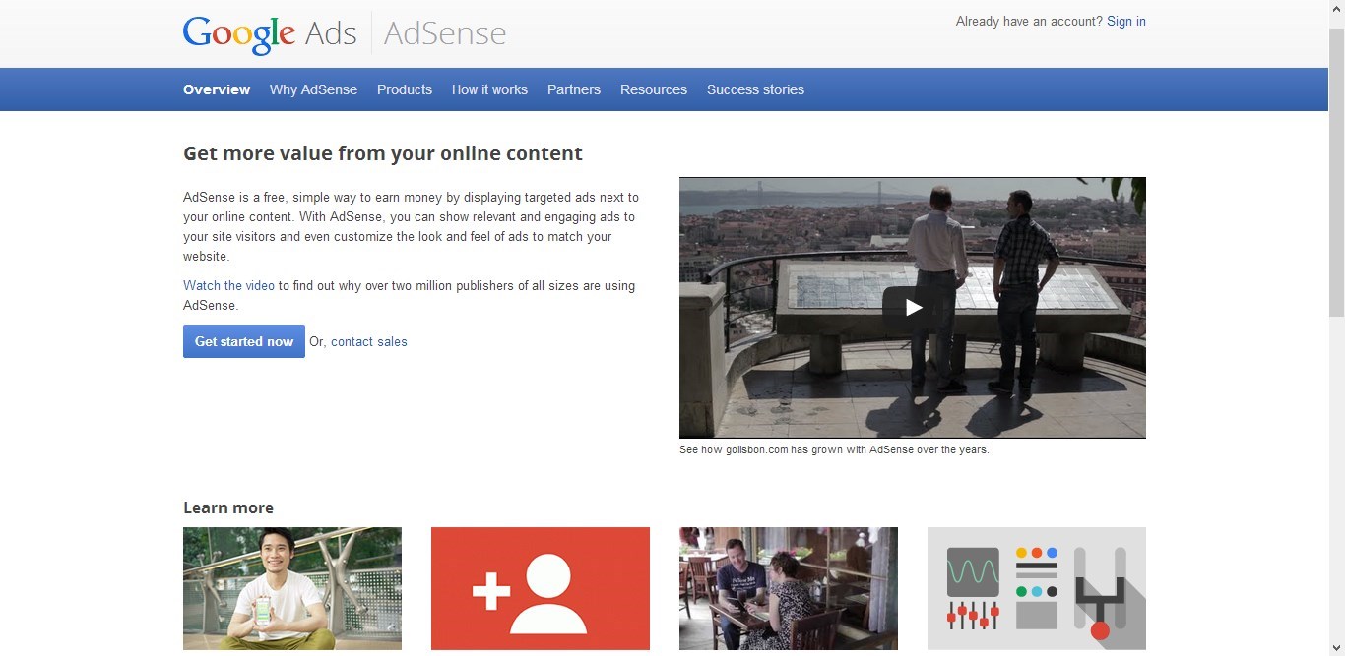The height and width of the screenshot is (656, 1345).
Task: Open the control sliders illustration thumbnail
Action: [x=1037, y=588]
